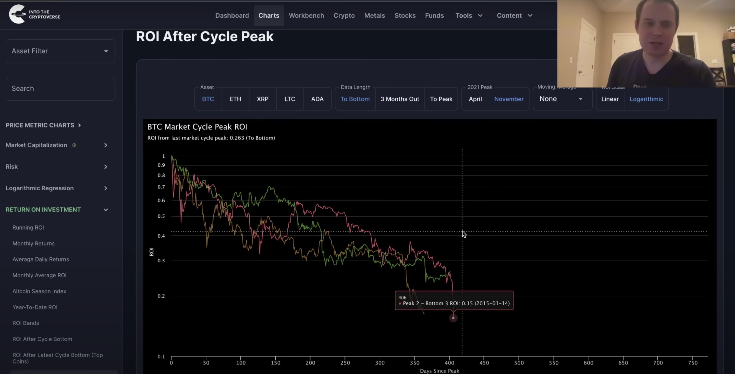The height and width of the screenshot is (374, 735).
Task: Open the Crypto menu item
Action: [344, 15]
